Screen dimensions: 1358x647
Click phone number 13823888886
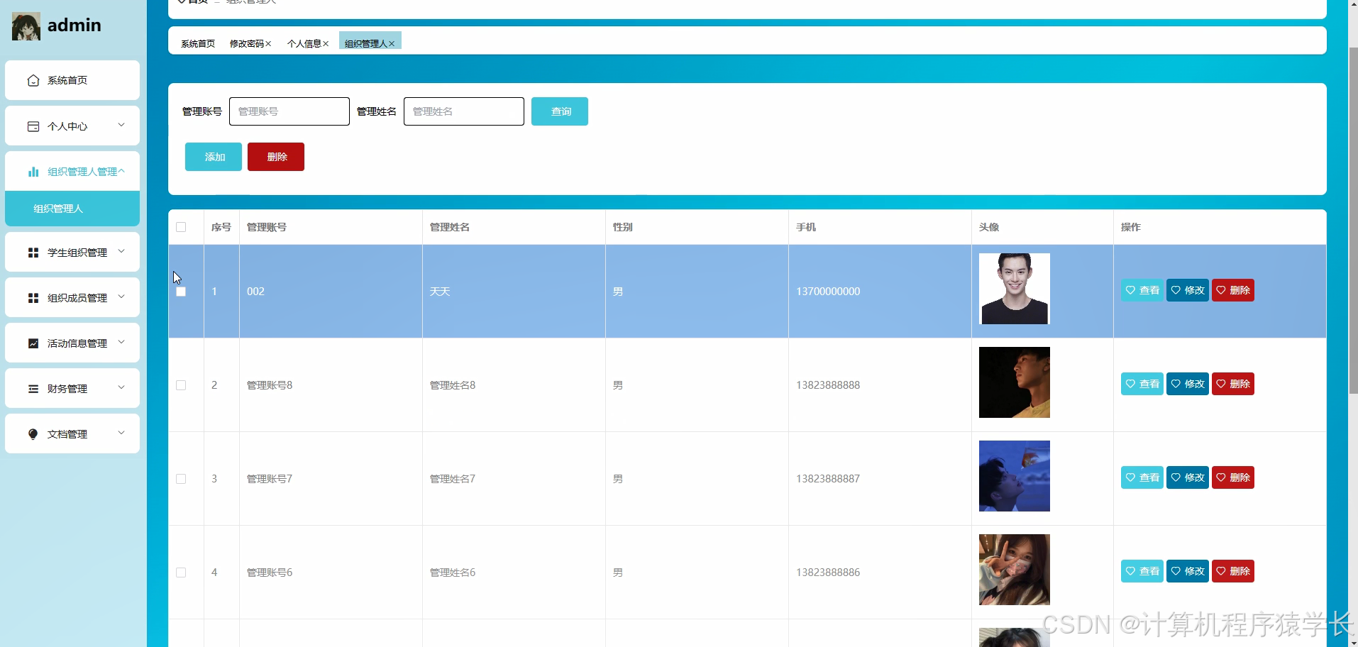tap(828, 573)
